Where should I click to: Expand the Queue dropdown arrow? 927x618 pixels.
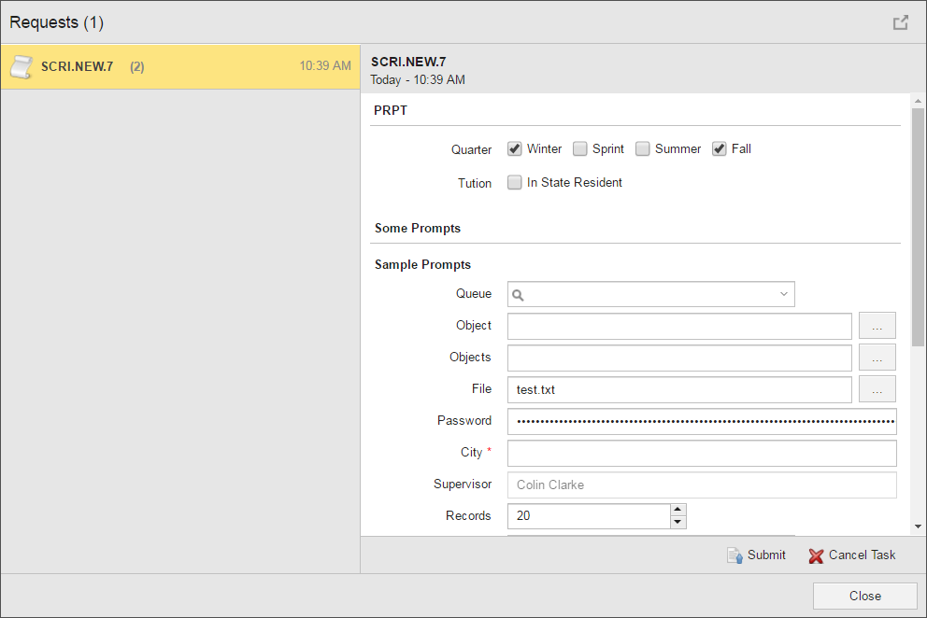783,295
